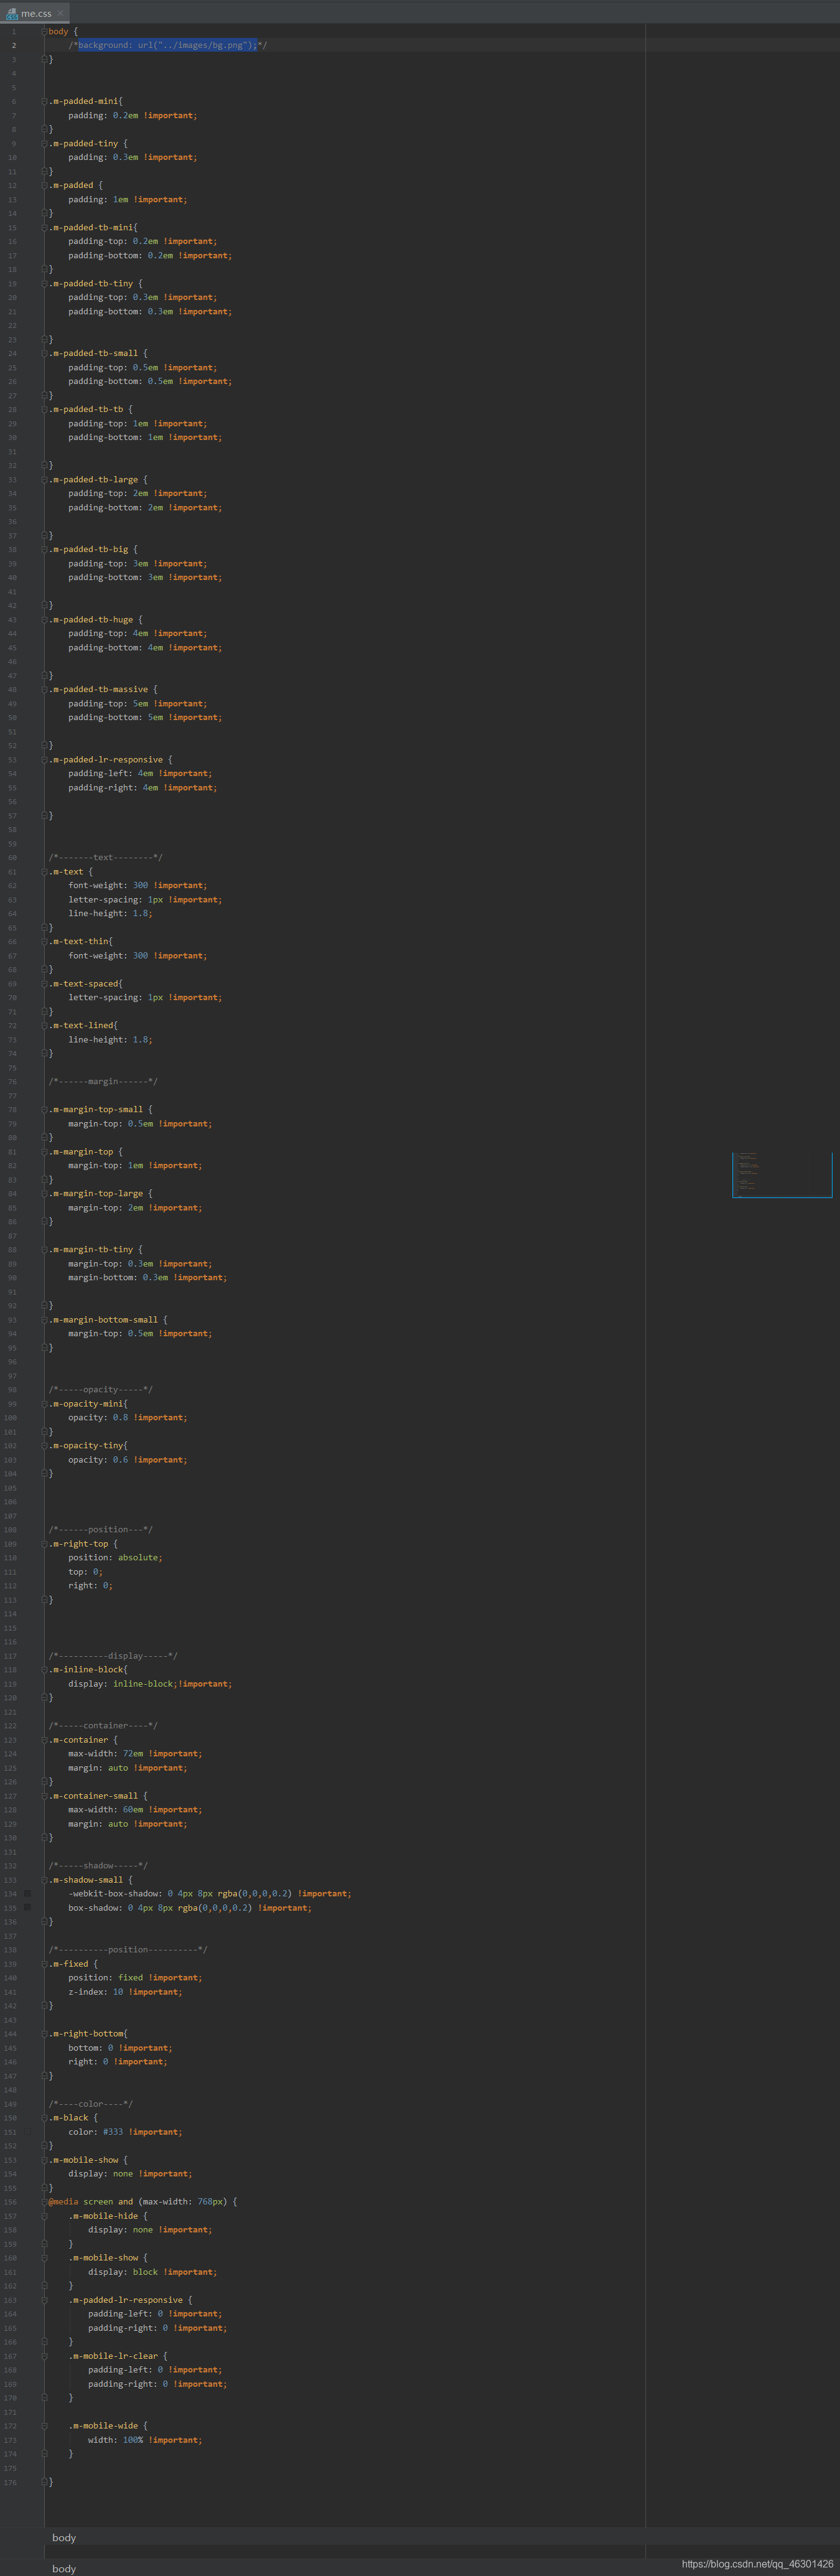The width and height of the screenshot is (840, 2576).
Task: Click the .m-text-spaced selector
Action: click(84, 983)
